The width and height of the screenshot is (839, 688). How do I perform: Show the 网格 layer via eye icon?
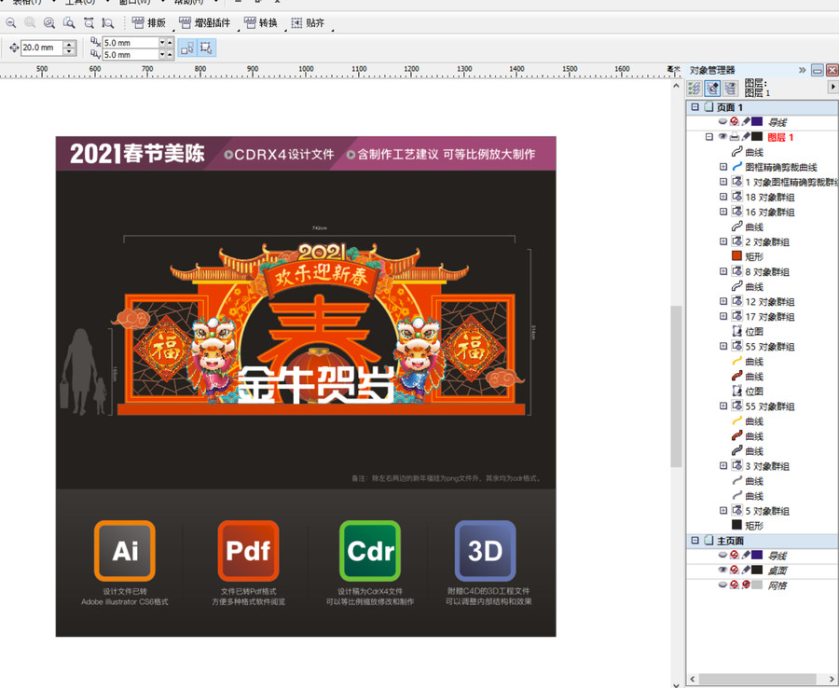click(722, 585)
